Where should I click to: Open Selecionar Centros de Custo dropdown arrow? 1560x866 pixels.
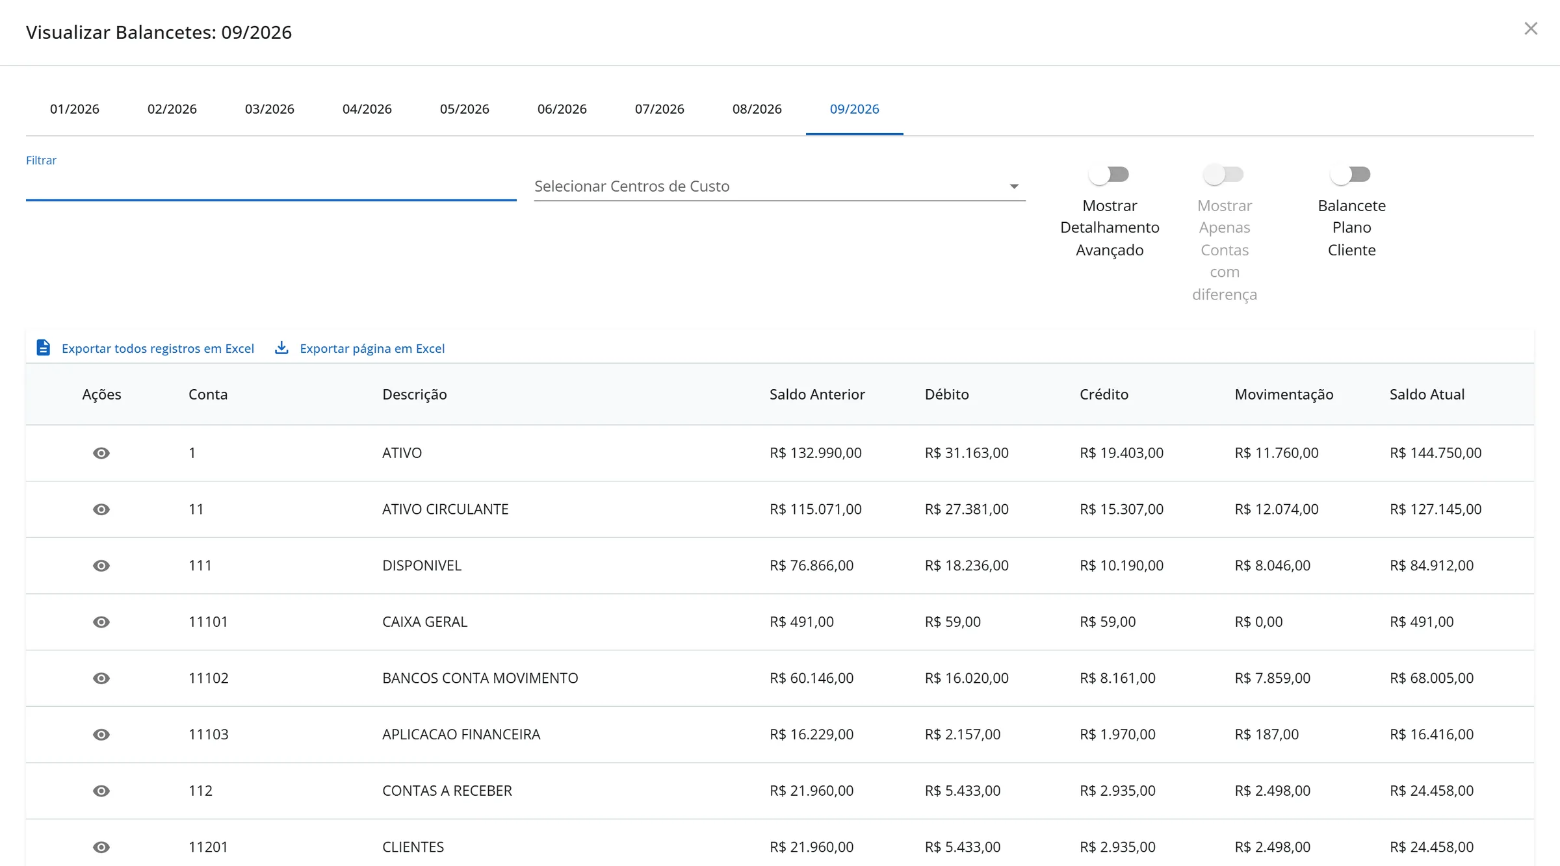1014,186
